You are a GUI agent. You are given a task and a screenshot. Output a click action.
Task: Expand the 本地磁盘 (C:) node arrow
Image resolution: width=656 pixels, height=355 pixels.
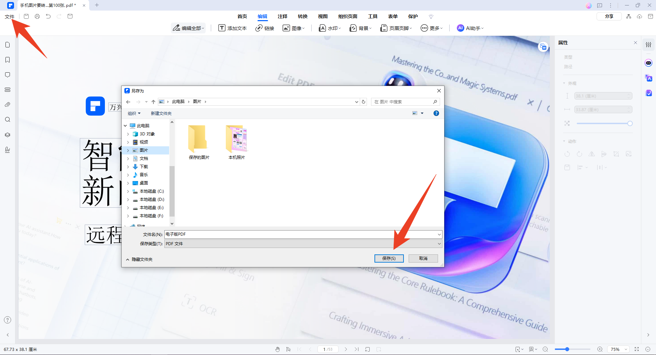tap(128, 191)
